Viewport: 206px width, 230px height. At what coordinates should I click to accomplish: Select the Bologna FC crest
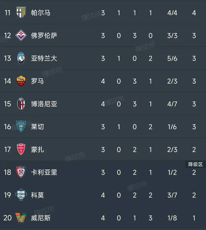21,104
